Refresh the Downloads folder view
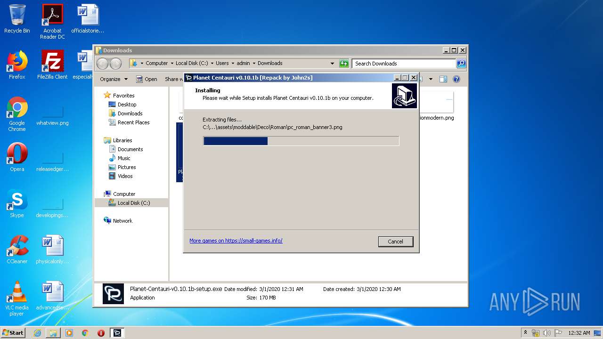The width and height of the screenshot is (603, 339). coord(344,64)
